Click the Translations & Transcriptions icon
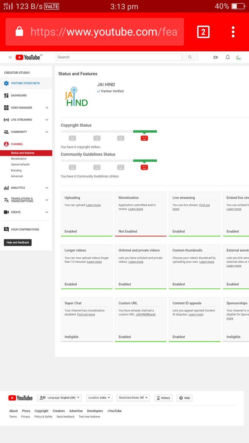This screenshot has width=249, height=443. (6, 200)
